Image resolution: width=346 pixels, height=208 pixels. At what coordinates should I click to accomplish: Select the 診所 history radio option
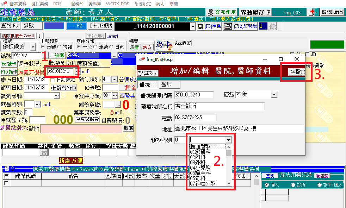coord(293,184)
